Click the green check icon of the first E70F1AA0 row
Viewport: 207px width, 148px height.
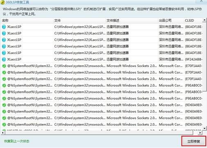(x=4, y=66)
